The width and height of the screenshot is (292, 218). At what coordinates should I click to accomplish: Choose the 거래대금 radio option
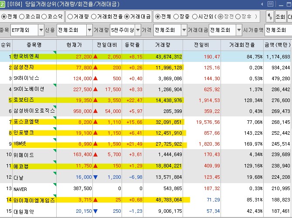pyautogui.click(x=127, y=17)
